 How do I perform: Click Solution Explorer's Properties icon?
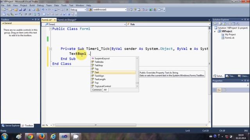(215, 24)
